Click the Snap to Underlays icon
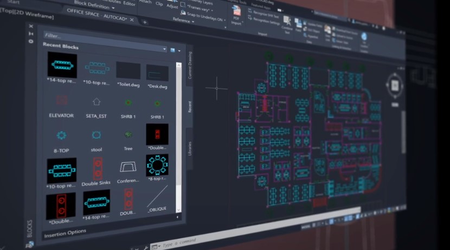 tap(183, 12)
